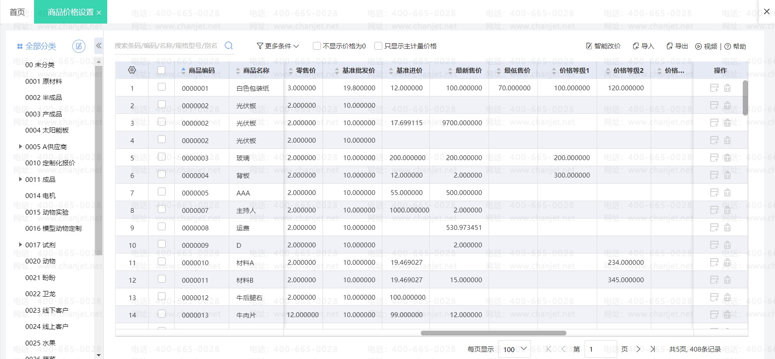This screenshot has width=775, height=359.
Task: Click edit icon for row AAA
Action: 714,192
